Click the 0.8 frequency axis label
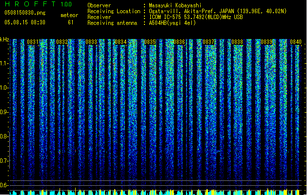This screenshot has height=195, width=307. pyautogui.click(x=4, y=136)
